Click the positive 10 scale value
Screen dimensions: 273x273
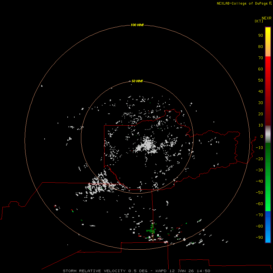coord(261,125)
